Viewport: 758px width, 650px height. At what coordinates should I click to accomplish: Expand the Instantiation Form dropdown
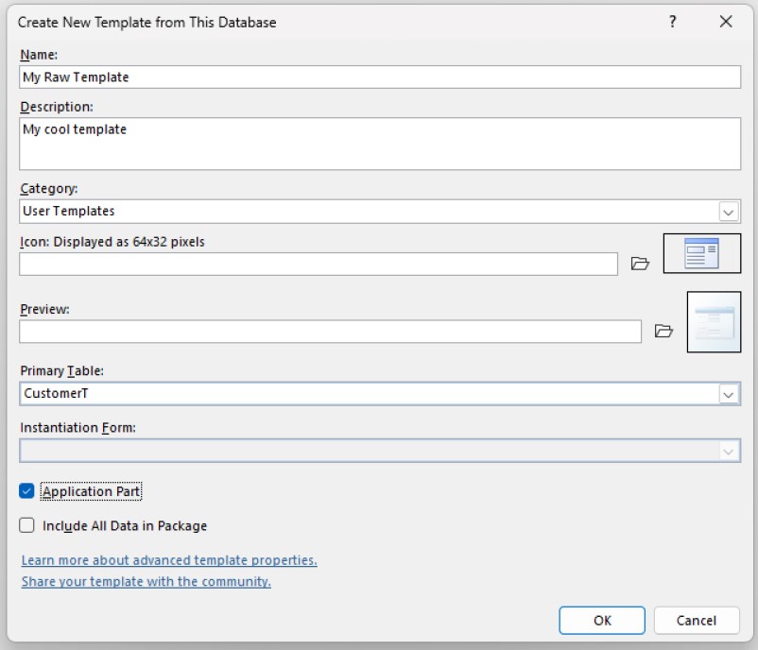tap(729, 452)
